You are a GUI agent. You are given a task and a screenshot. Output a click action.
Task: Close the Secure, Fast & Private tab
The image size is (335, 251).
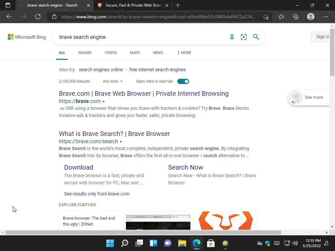(x=167, y=5)
